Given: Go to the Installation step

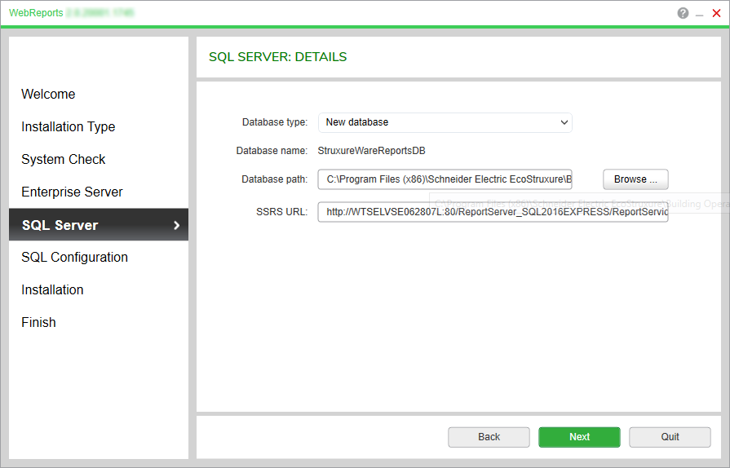Looking at the screenshot, I should click(x=52, y=290).
